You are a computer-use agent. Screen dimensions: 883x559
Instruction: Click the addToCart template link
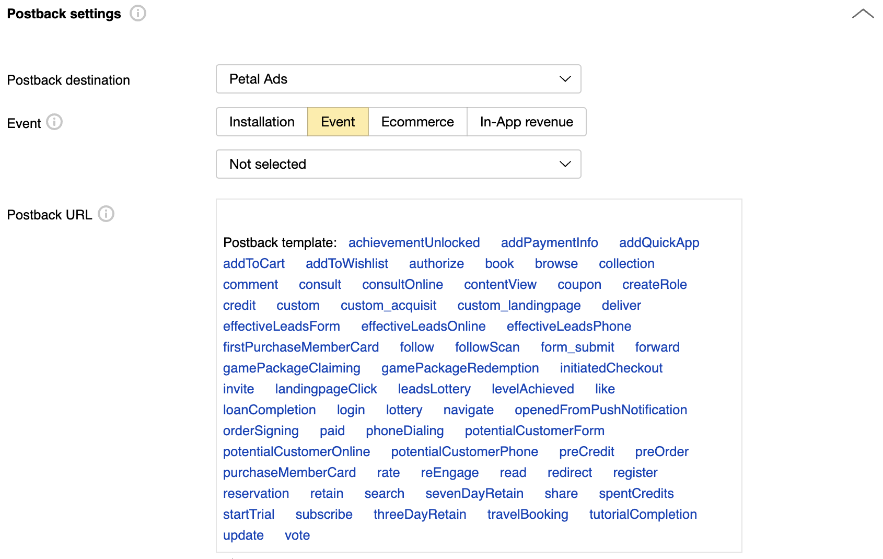click(x=254, y=263)
